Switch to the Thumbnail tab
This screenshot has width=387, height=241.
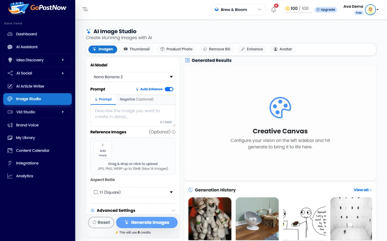point(137,49)
